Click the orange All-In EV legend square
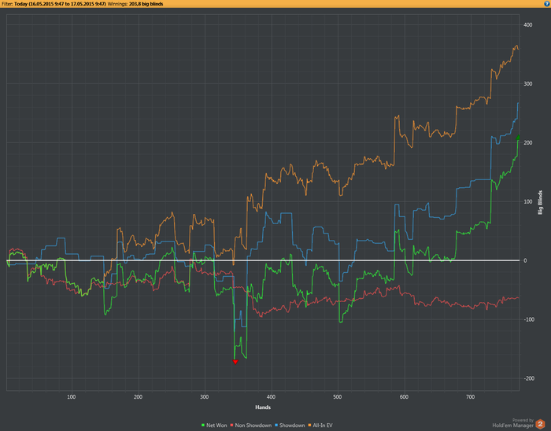The image size is (551, 431). pyautogui.click(x=309, y=425)
